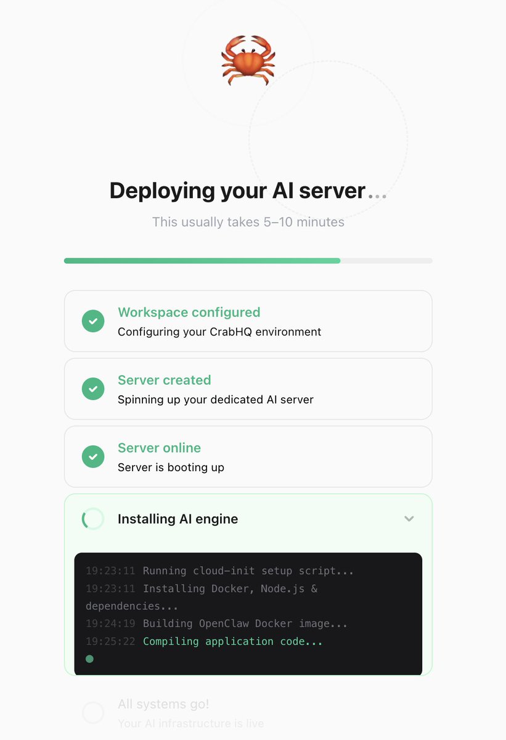The image size is (506, 740).
Task: Click 'Spinning up your dedicated AI server' text
Action: (216, 400)
